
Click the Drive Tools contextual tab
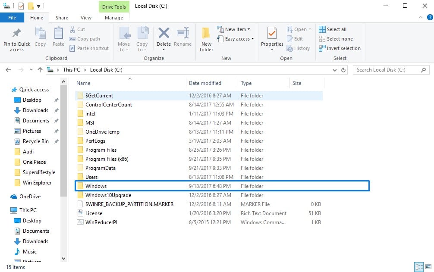114,6
